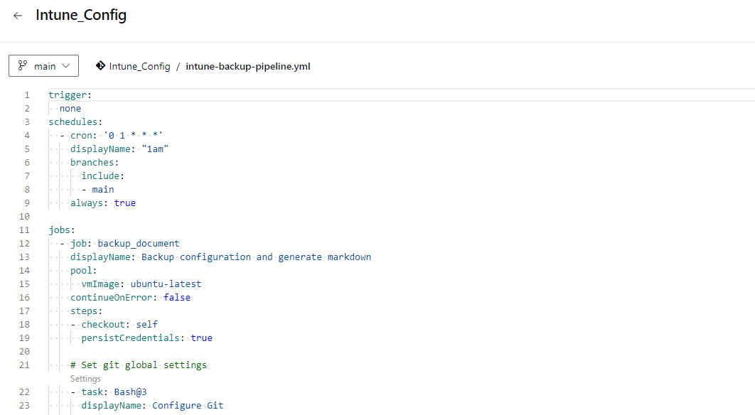
Task: Click line number 11 beside jobs
Action: tap(26, 230)
